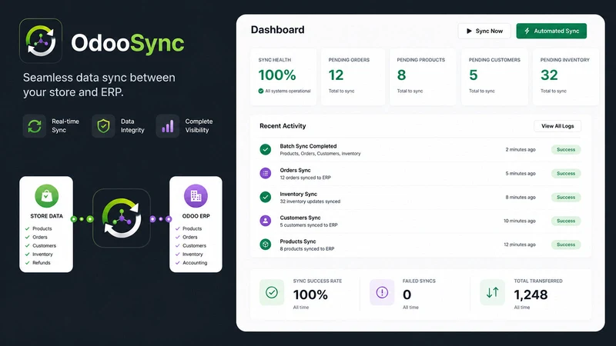616x346 pixels.
Task: Open the Sync Health 100% card
Action: pos(283,76)
